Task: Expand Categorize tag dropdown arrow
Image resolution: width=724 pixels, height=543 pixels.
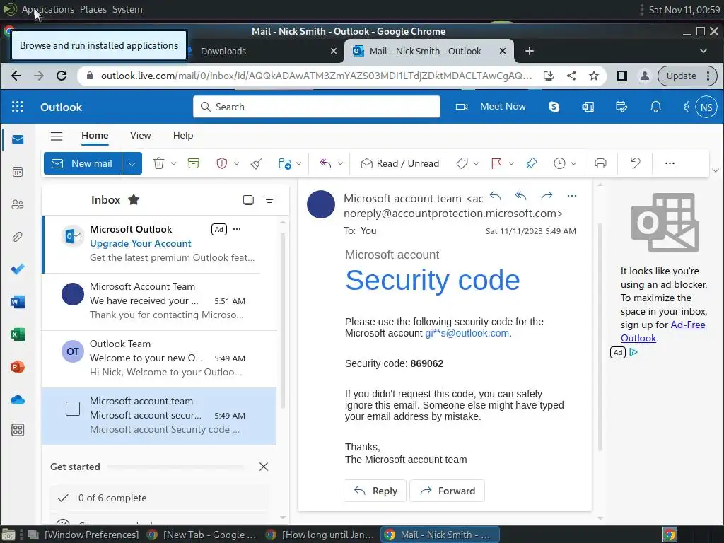Action: tap(476, 163)
